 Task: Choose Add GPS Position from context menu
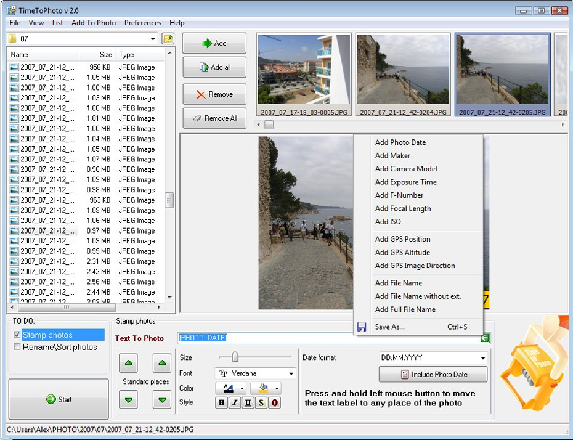coord(402,239)
